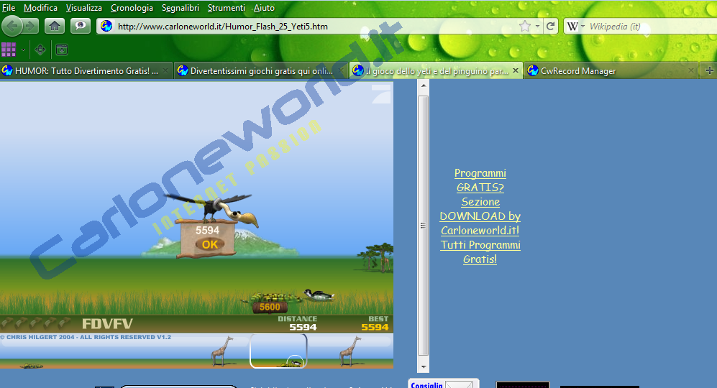Expand the dropdown next to the bookmark star
This screenshot has height=388, width=717.
537,27
